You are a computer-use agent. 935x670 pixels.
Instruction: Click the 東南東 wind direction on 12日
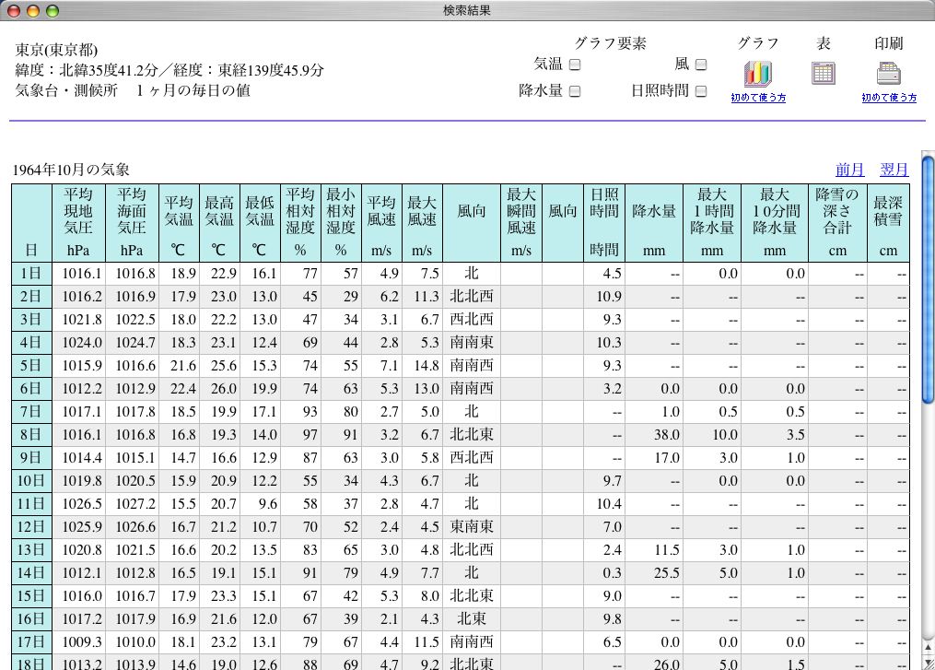472,527
